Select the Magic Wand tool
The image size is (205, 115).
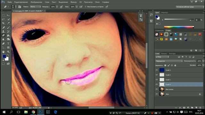click(x=8, y=19)
